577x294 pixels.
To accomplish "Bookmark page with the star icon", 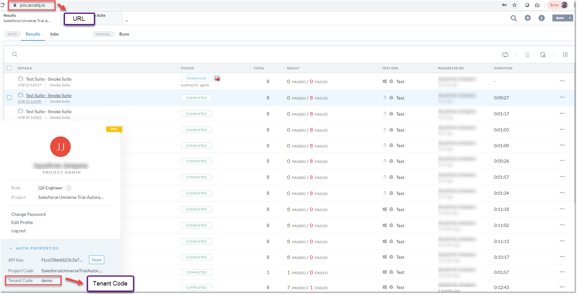I will [x=514, y=5].
